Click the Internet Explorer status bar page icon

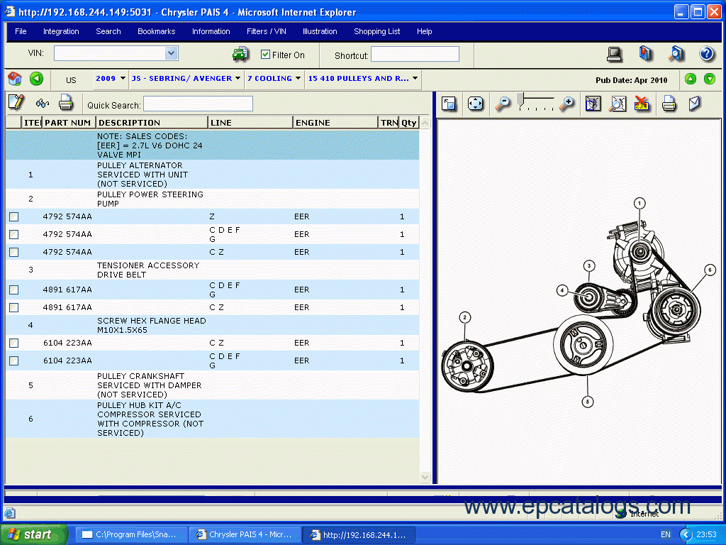10,513
